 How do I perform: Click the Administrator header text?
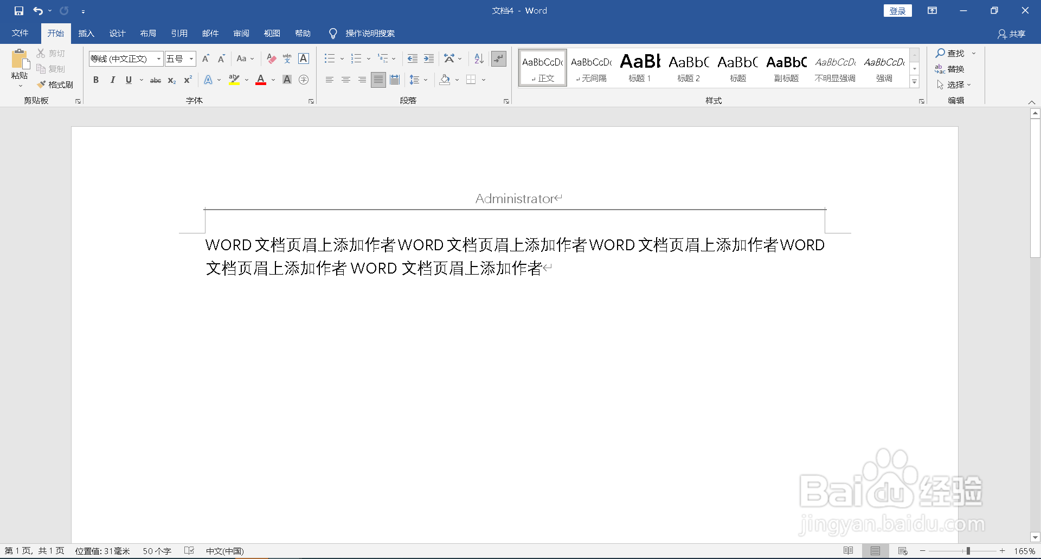pyautogui.click(x=515, y=199)
